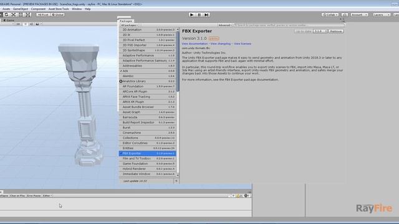Select the Alembic package
Screen dimensions: 399x224
[x=147, y=76]
